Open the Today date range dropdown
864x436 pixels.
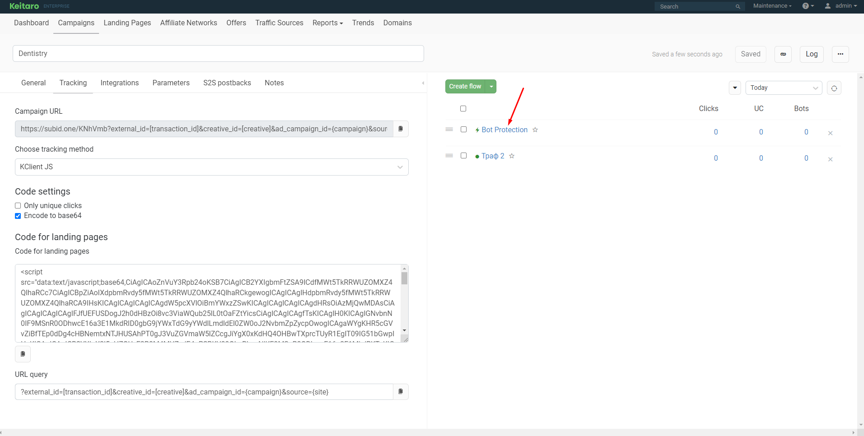click(784, 88)
